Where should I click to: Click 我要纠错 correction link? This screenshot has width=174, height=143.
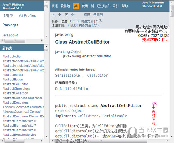point(132,31)
